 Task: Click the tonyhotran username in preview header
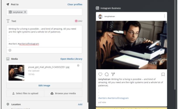(110, 16)
